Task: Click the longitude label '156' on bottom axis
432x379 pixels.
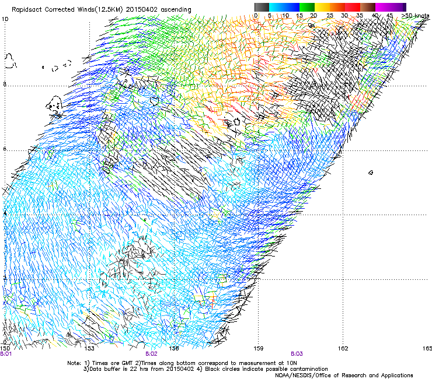Action: (x=174, y=348)
